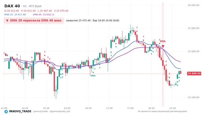The height and width of the screenshot is (115, 204).
Task: Select the high price value H 25 611.40
Action: [28, 11]
